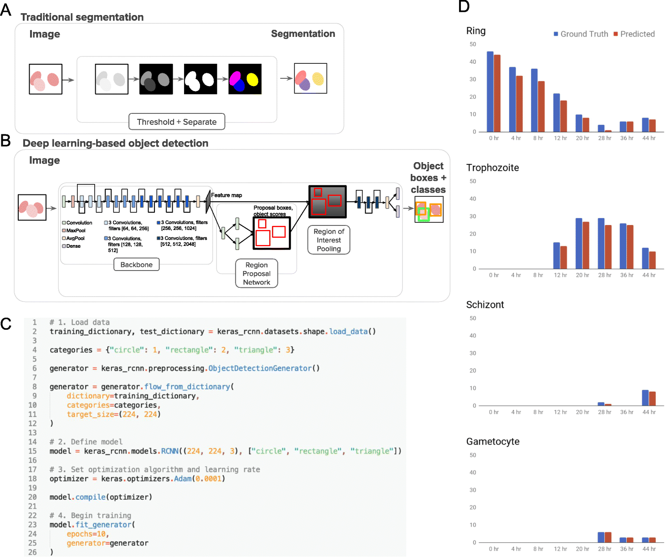This screenshot has width=665, height=557.
Task: Click 'fit_generator' on code line 23
Action: click(103, 525)
